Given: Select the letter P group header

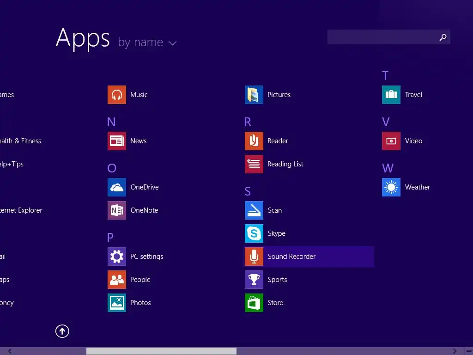Looking at the screenshot, I should 110,237.
